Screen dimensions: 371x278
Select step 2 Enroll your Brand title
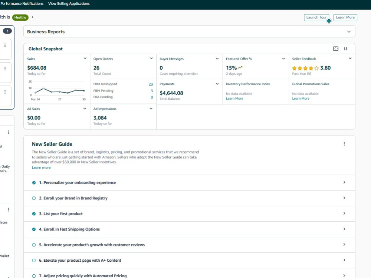coord(73,198)
